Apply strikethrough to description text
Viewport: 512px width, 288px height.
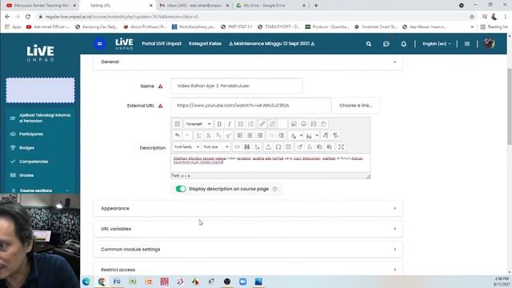click(208, 135)
